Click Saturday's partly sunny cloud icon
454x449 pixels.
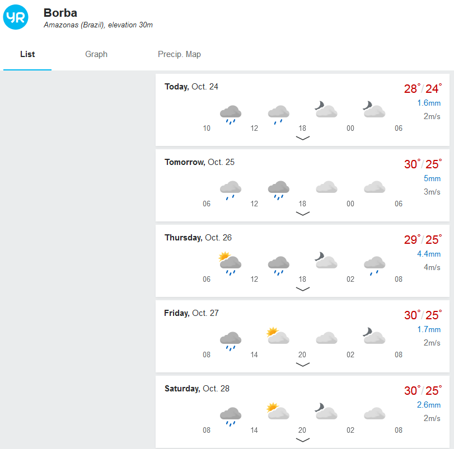click(x=278, y=412)
